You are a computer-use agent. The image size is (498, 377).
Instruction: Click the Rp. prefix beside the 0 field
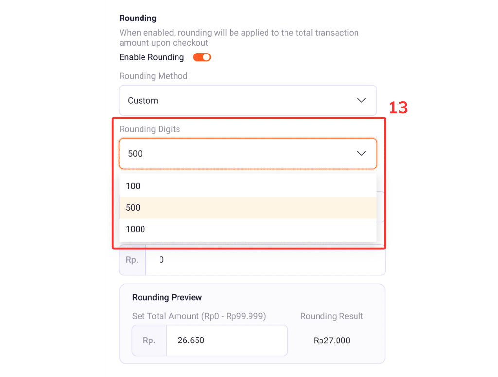click(132, 260)
